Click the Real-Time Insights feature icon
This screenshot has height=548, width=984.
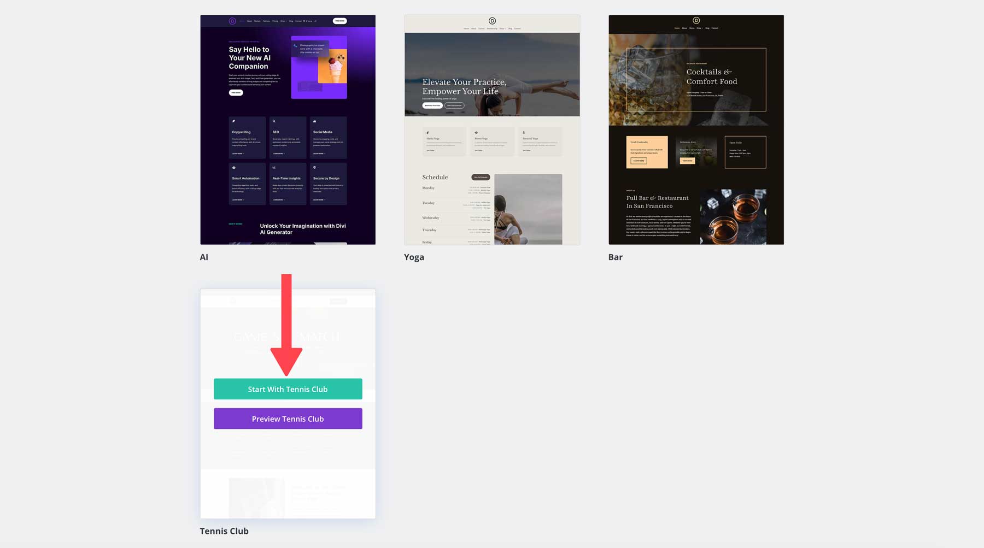[274, 168]
